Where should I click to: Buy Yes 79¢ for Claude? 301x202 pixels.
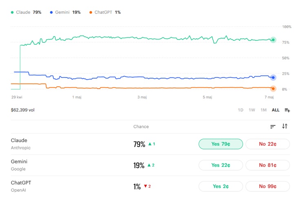[221, 144]
